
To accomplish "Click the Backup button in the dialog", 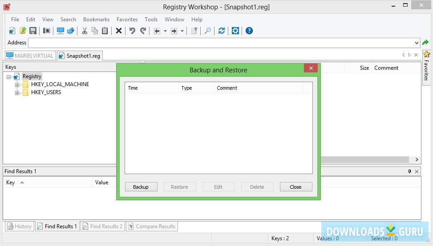I will [141, 187].
